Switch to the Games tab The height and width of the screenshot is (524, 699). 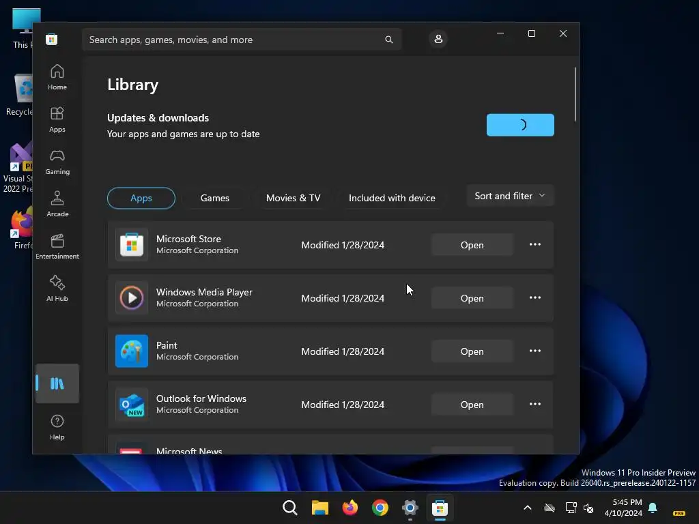point(215,198)
